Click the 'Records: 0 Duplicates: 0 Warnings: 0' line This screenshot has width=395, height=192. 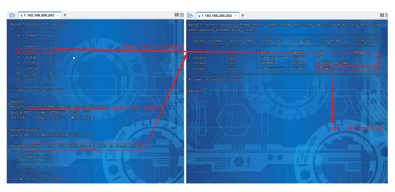tap(53, 117)
